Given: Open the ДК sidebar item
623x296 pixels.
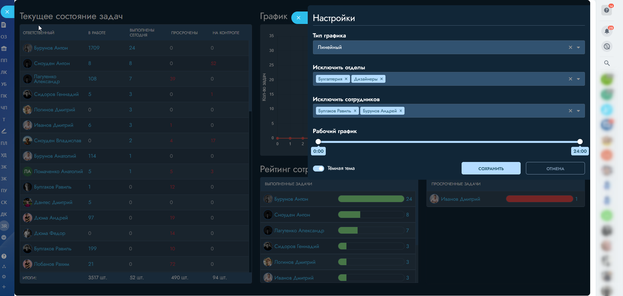Looking at the screenshot, I should tap(4, 214).
